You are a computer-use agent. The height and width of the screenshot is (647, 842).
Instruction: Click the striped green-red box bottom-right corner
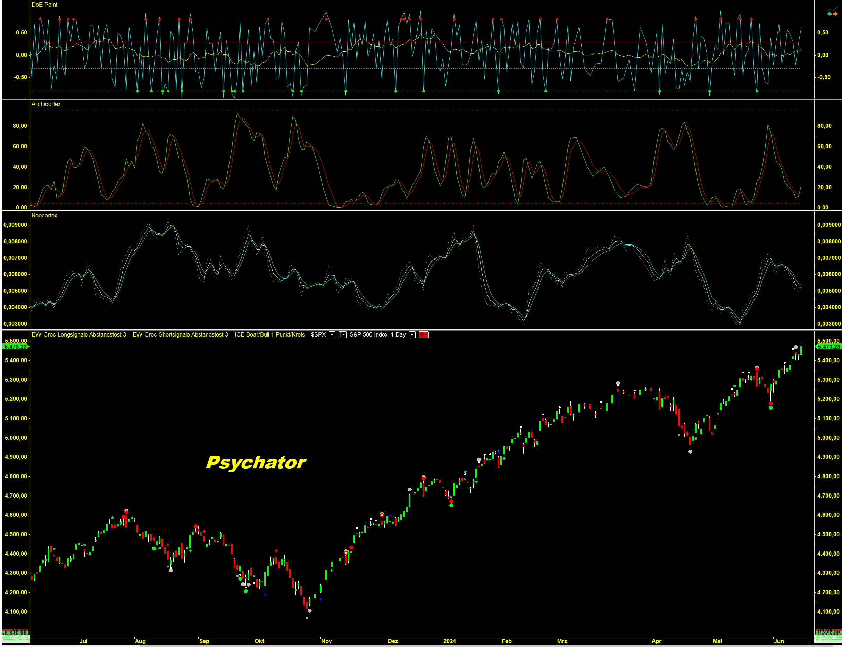[x=828, y=636]
